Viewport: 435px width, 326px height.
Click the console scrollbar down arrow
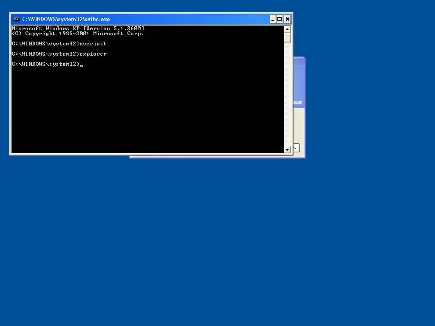[x=287, y=149]
